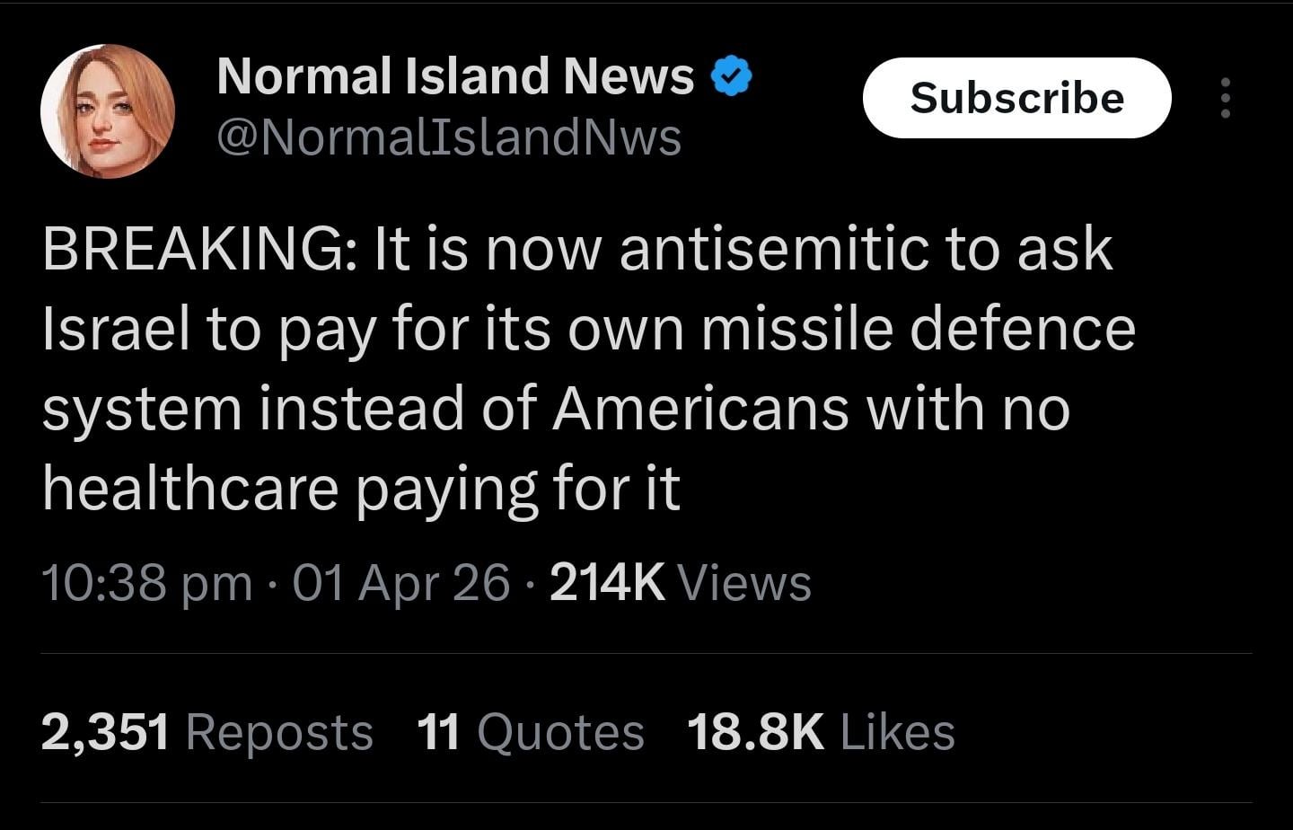Click the Views label beside 214K
The height and width of the screenshot is (830, 1293).
tap(744, 583)
